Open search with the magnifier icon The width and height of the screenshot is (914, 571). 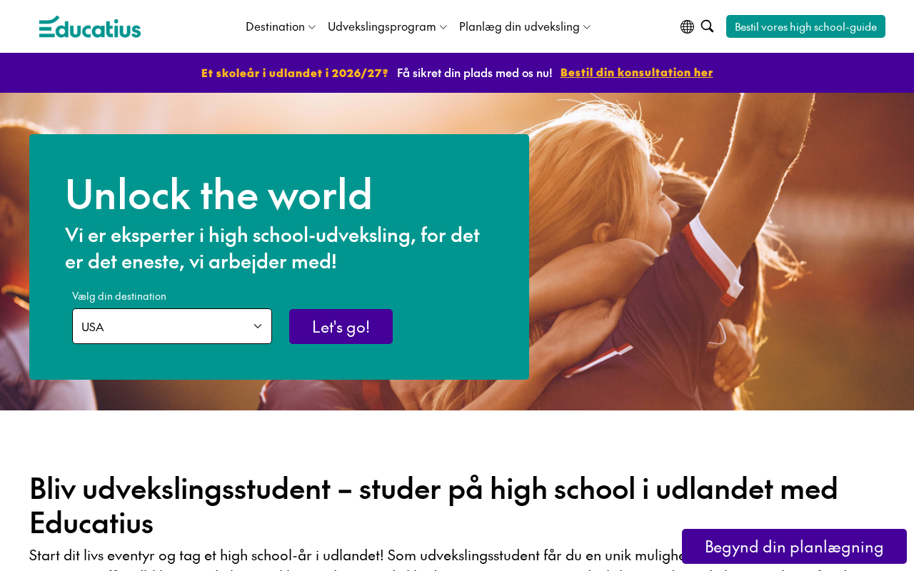[x=707, y=26]
